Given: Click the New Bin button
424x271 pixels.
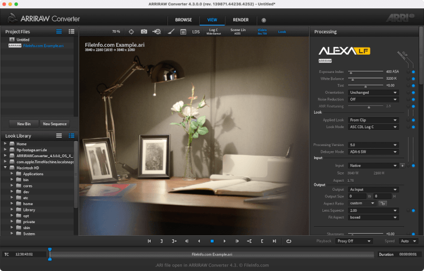Looking at the screenshot, I should click(x=24, y=124).
